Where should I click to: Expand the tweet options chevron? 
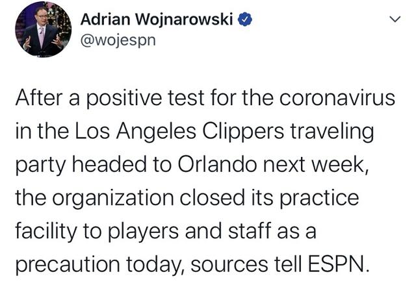(395, 19)
